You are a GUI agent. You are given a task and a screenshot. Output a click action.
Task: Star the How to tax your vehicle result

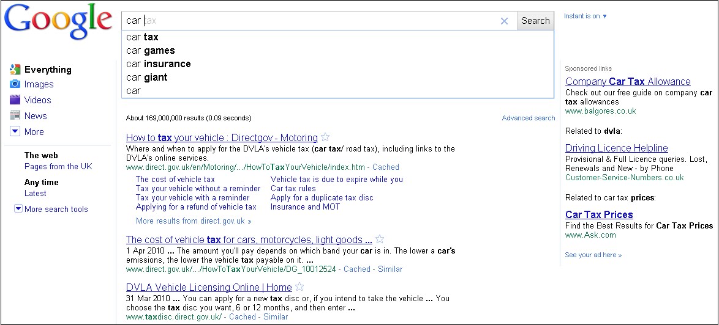pyautogui.click(x=325, y=137)
